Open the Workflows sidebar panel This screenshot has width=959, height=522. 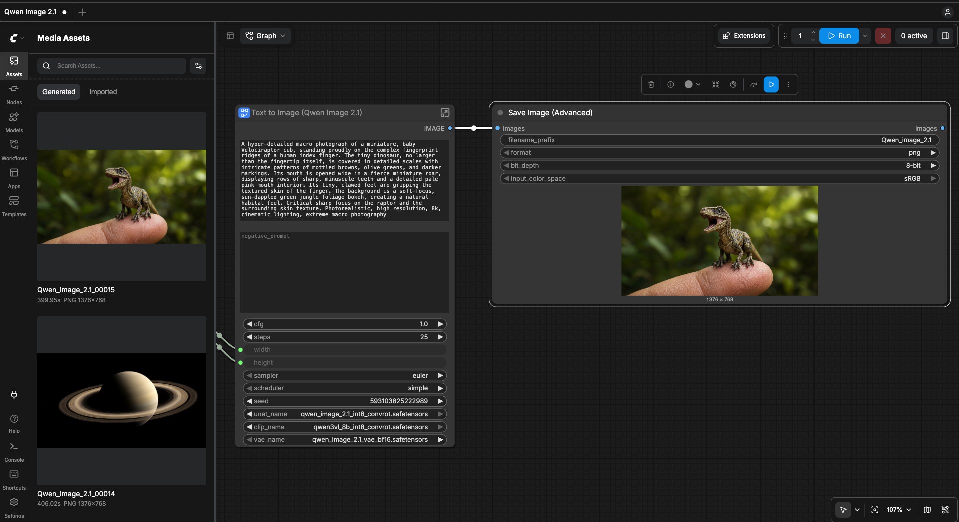[x=14, y=150]
